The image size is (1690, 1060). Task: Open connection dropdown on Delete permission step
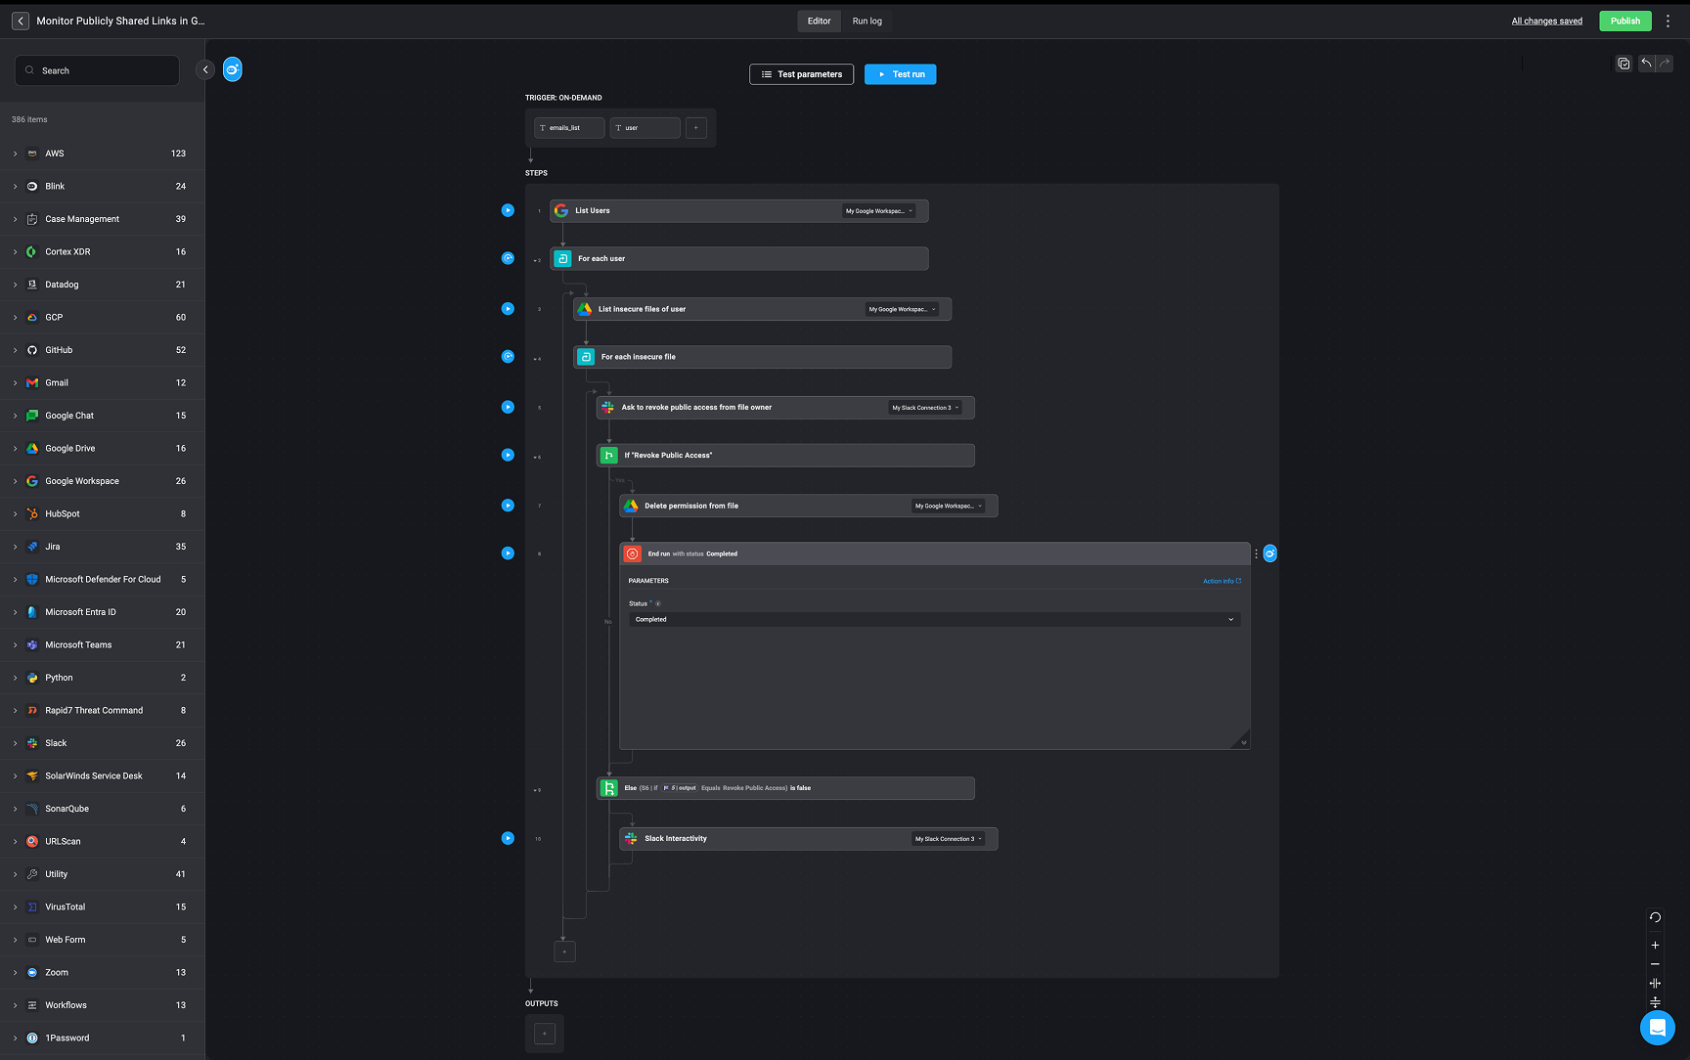point(949,507)
